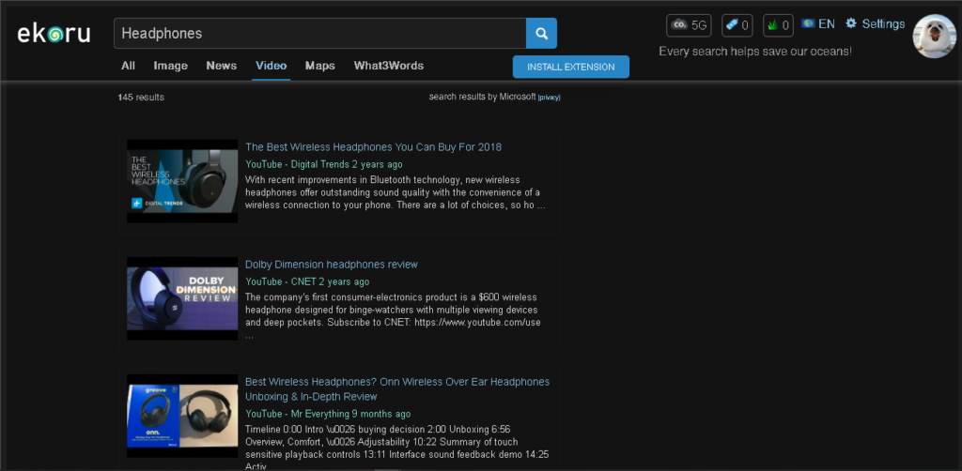Switch to the News tab
Screen dimensions: 962x471
222,66
